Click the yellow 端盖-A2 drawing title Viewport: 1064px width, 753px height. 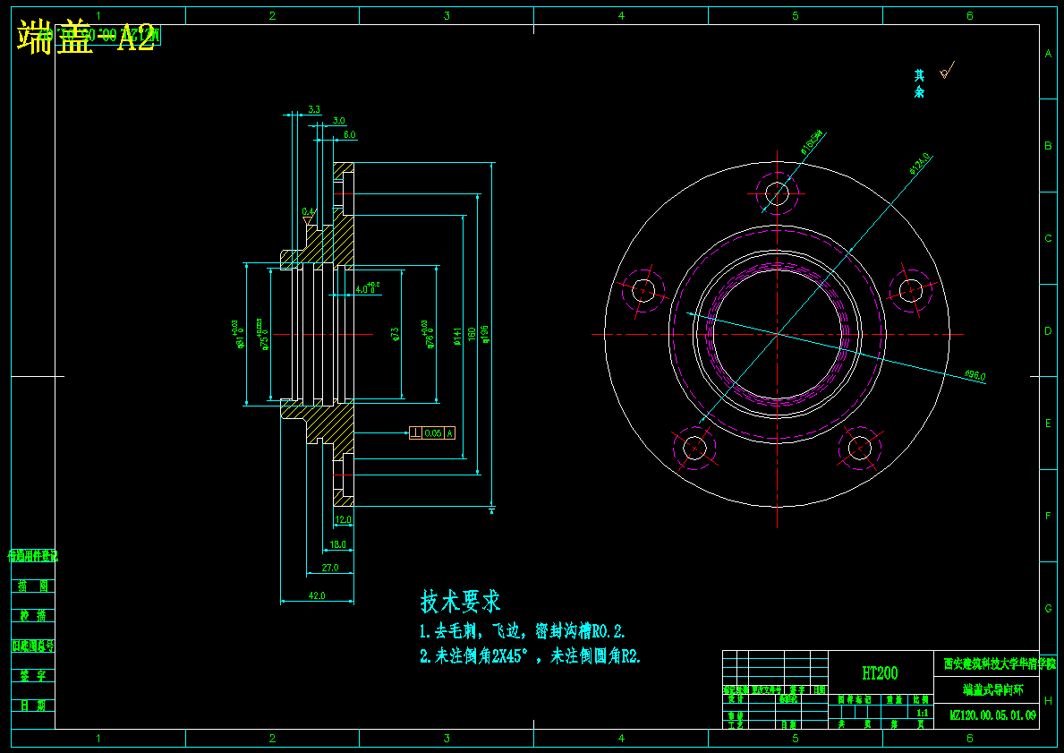click(x=86, y=37)
